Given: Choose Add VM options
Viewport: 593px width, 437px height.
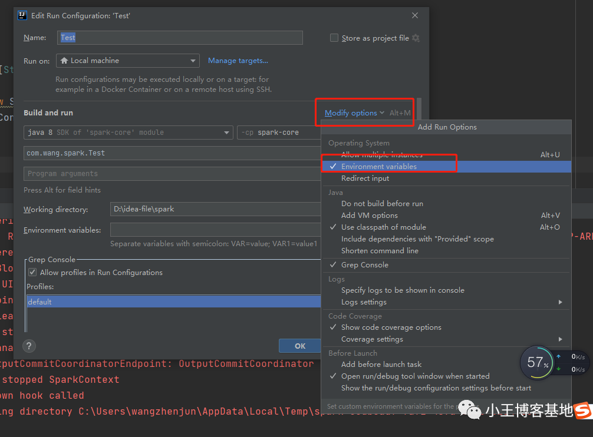Looking at the screenshot, I should click(x=446, y=216).
